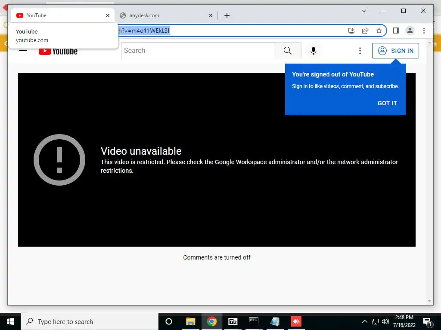Click 'You're signed out of YouTube' heading

(333, 74)
